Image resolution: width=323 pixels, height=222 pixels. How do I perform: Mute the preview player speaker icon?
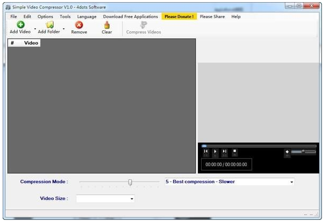[x=287, y=152]
